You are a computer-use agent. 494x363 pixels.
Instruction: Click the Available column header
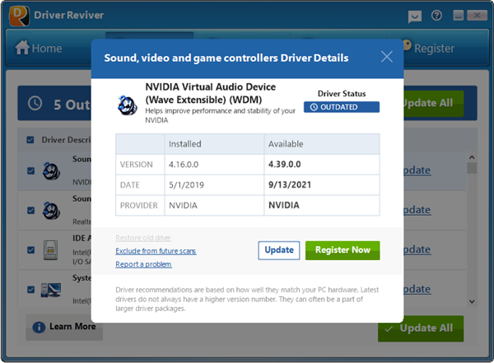coord(322,144)
